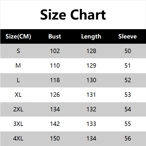Image resolution: width=146 pixels, height=146 pixels.
Task: Click the Length column header
Action: (91, 37)
